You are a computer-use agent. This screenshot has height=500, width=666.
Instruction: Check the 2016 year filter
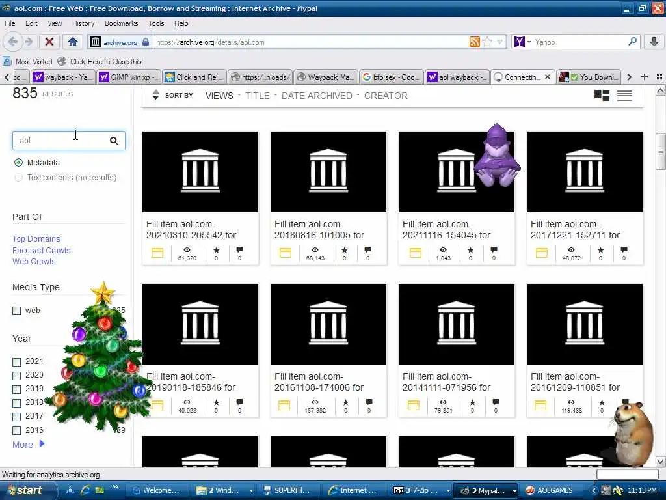tap(16, 430)
